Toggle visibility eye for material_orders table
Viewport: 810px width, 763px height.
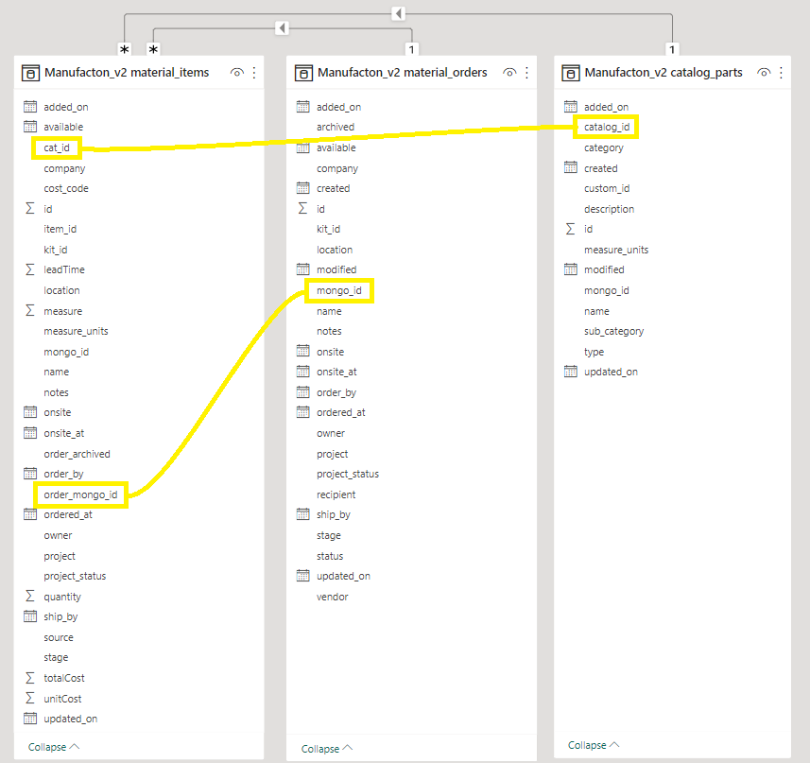pos(509,73)
